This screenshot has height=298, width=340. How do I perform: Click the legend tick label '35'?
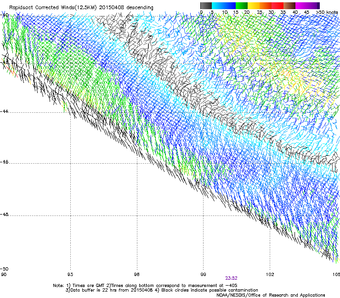[x=283, y=12]
